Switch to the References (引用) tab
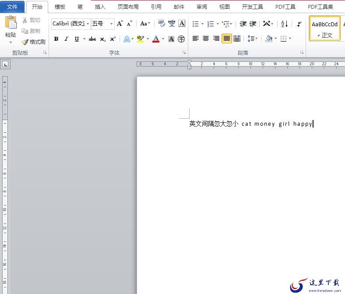 tap(156, 7)
